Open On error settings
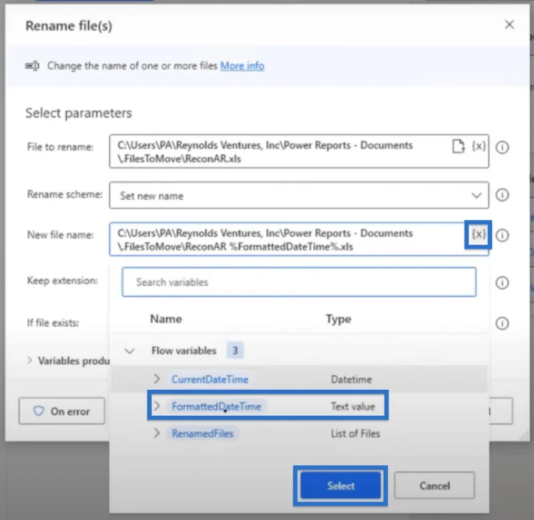The width and height of the screenshot is (534, 520). [x=61, y=411]
